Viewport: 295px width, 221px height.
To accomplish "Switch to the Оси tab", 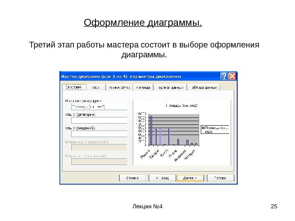I will pyautogui.click(x=96, y=88).
